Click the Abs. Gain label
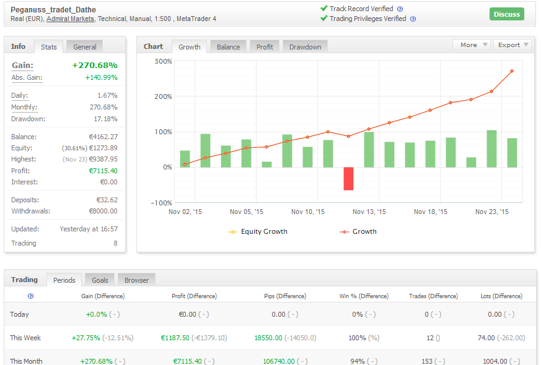The height and width of the screenshot is (365, 541). pos(28,78)
